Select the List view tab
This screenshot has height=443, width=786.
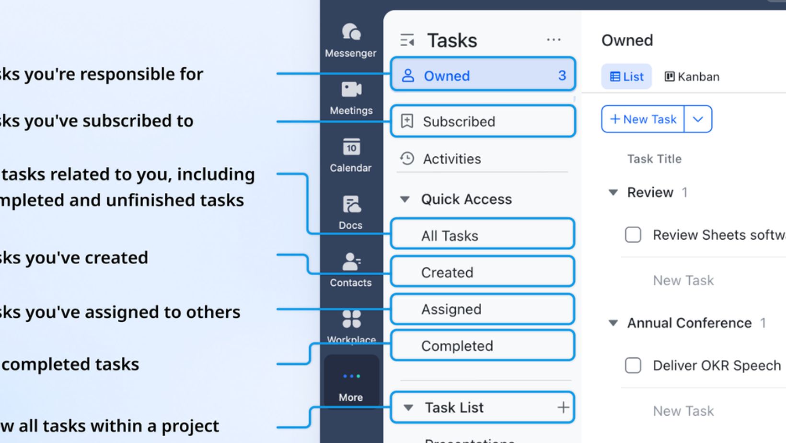tap(626, 77)
